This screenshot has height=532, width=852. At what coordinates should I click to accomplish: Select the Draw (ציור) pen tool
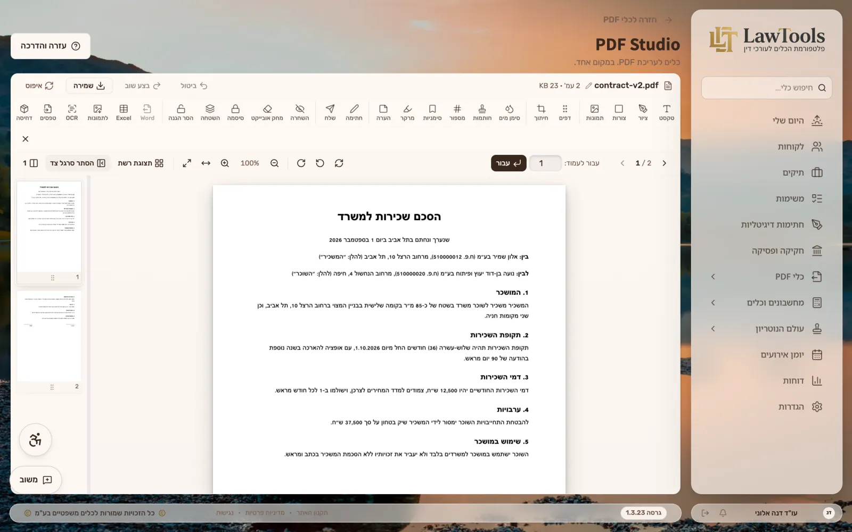tap(643, 112)
